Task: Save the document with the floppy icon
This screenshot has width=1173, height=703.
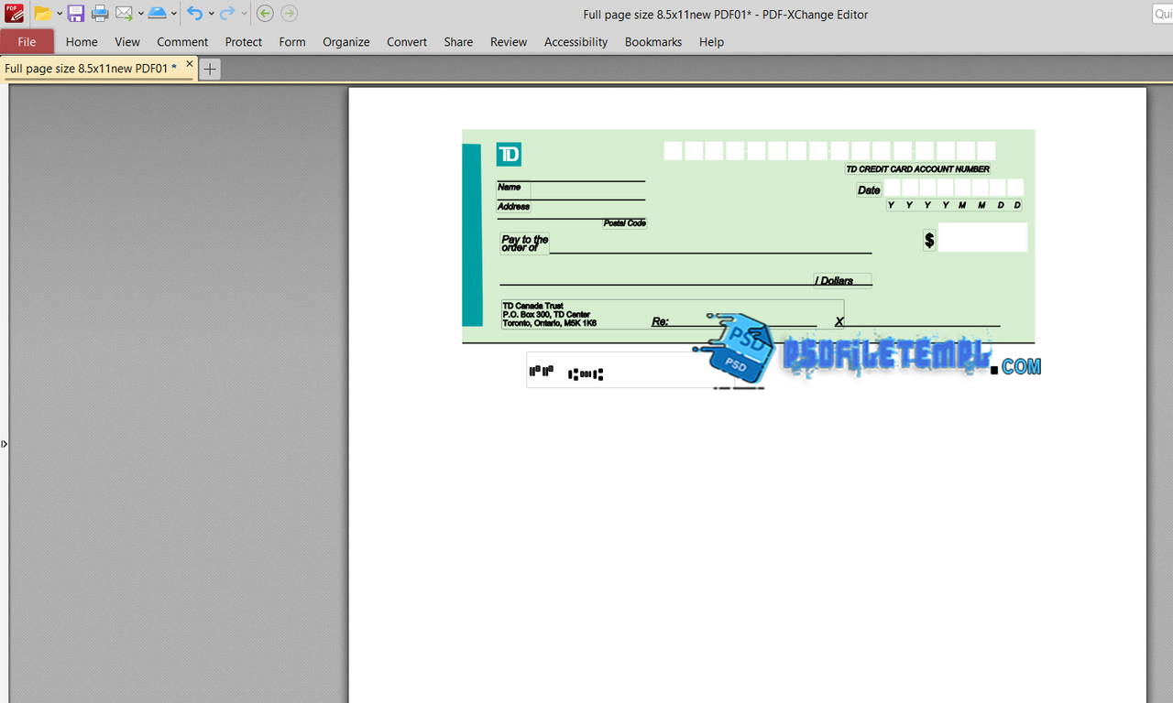Action: click(76, 14)
